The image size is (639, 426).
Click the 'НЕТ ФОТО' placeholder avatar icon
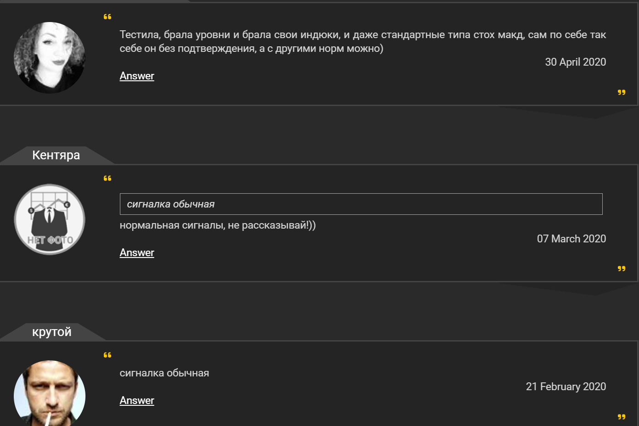click(x=49, y=219)
